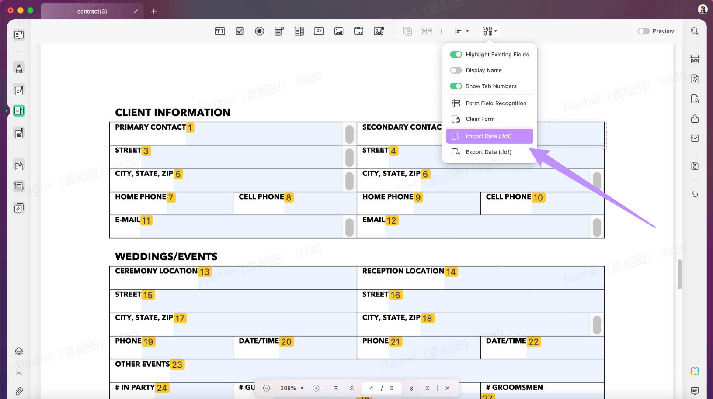Image resolution: width=713 pixels, height=399 pixels.
Task: Click the current page number field showing 4
Action: [x=372, y=388]
